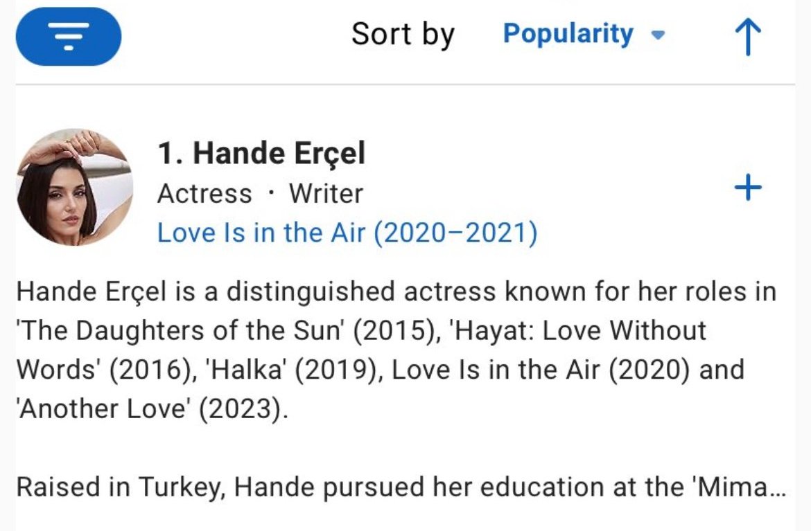The image size is (811, 531).
Task: Click the small caret beside Popularity
Action: click(657, 35)
